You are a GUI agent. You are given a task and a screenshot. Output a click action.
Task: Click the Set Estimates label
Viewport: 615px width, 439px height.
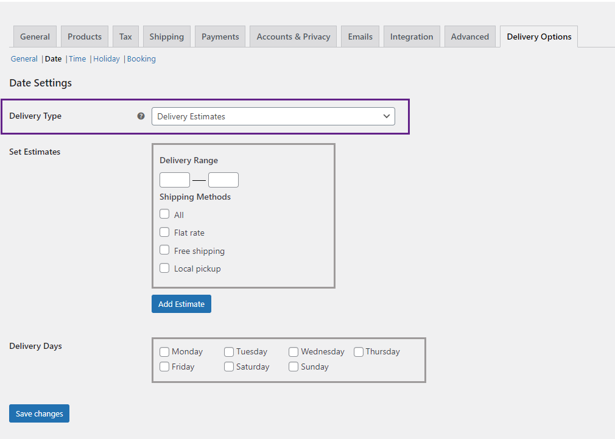point(35,152)
